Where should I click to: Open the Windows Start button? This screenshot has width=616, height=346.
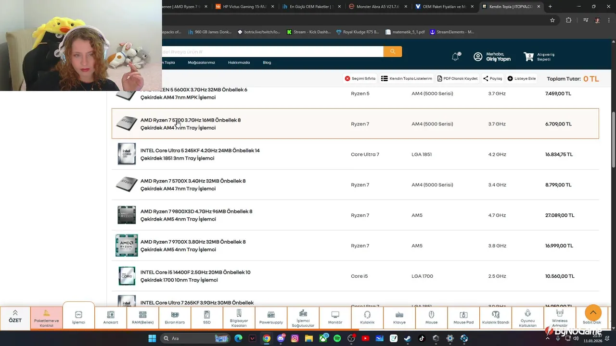(x=152, y=338)
